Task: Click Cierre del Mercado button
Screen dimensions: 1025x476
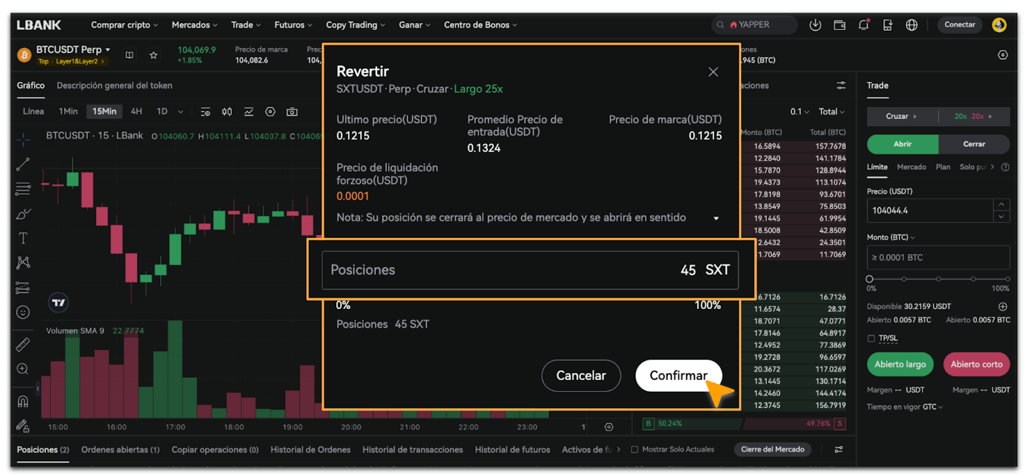Action: point(773,450)
